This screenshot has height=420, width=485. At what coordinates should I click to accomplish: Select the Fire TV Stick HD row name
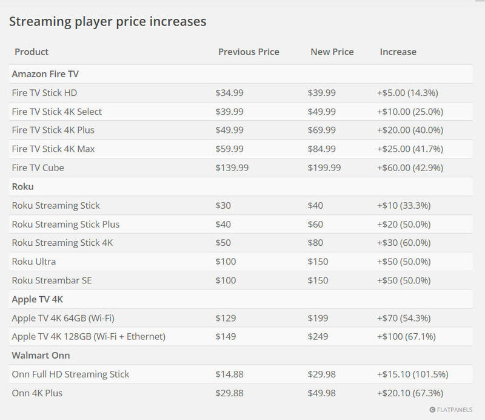(44, 93)
